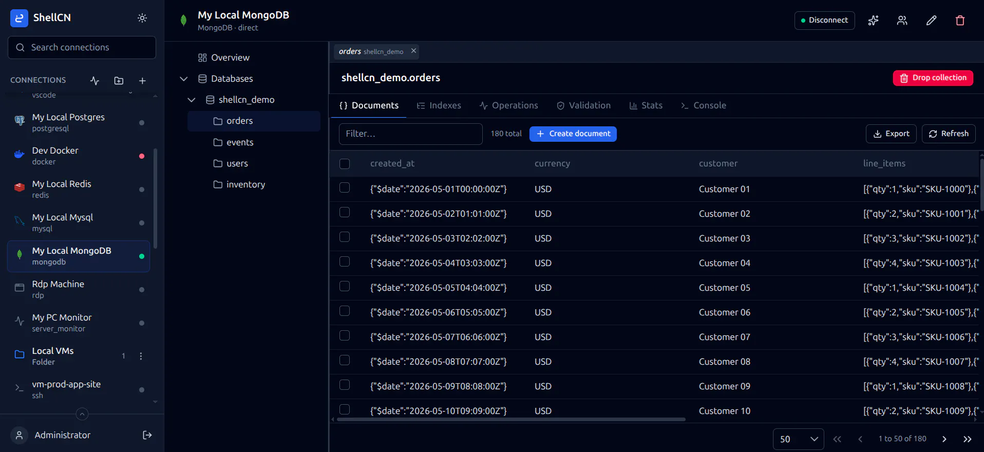The height and width of the screenshot is (452, 984).
Task: Add a new connection with the plus icon
Action: (142, 81)
